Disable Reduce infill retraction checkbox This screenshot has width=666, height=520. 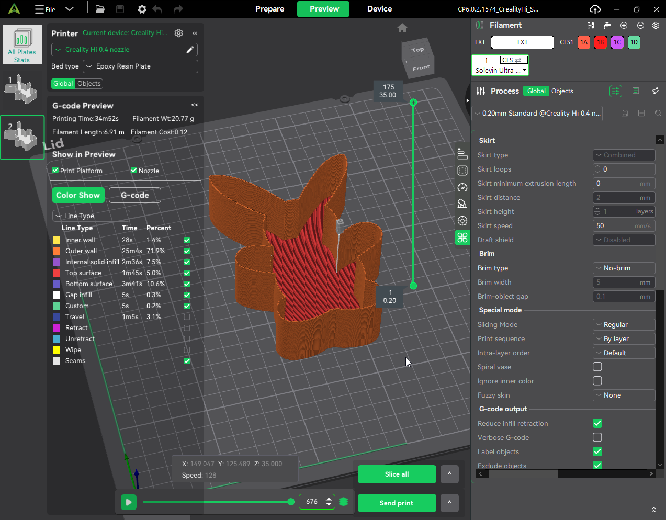597,423
